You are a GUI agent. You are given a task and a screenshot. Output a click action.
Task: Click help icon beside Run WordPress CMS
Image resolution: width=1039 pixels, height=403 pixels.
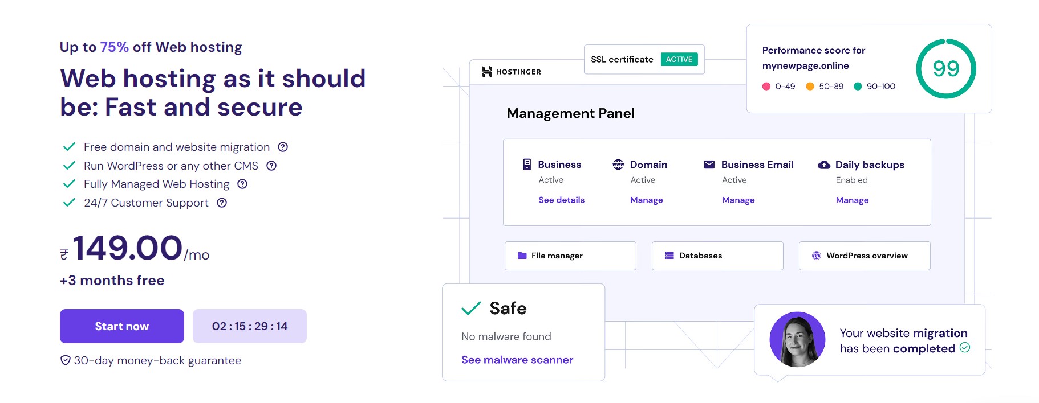pos(271,166)
